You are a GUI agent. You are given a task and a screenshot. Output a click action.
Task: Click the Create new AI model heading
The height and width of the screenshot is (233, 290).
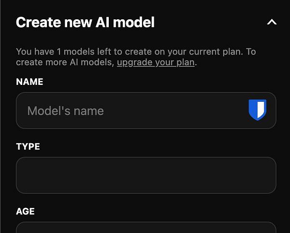click(85, 22)
